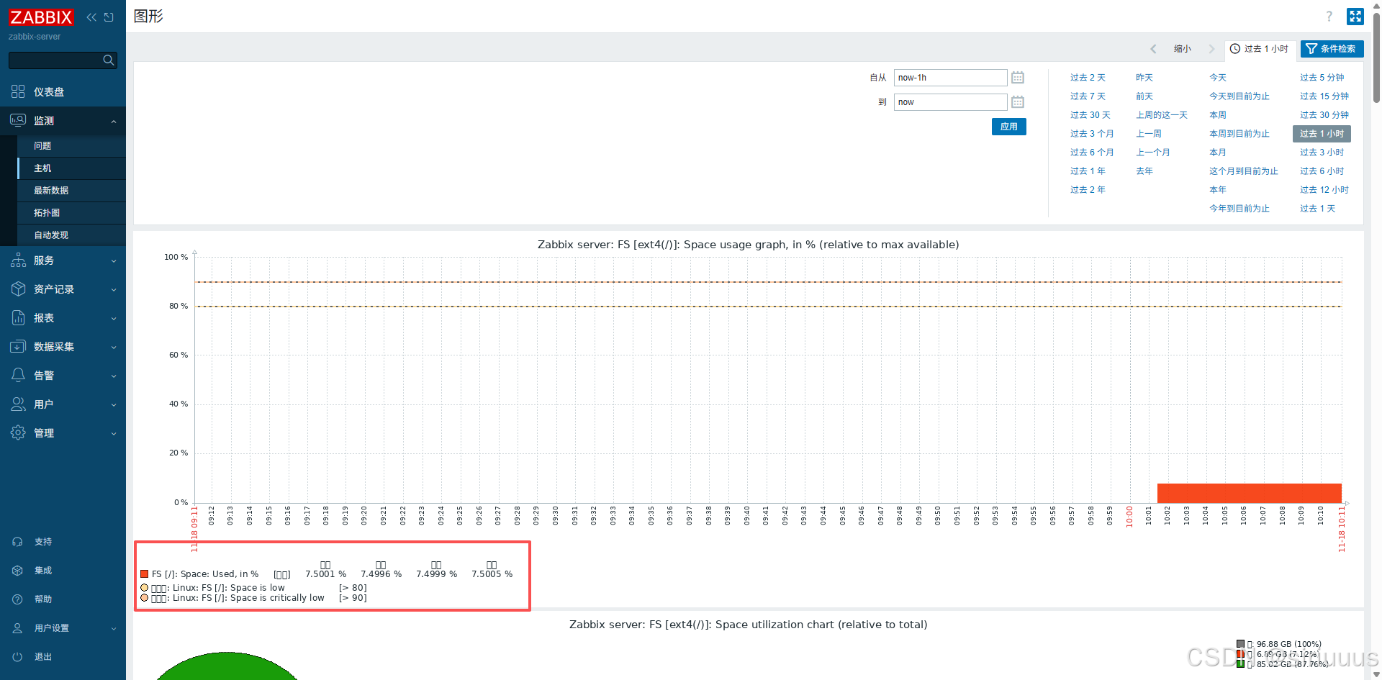Screen dimensions: 1382x680
Task: Click the page vertical scrollbar
Action: pos(1376,58)
